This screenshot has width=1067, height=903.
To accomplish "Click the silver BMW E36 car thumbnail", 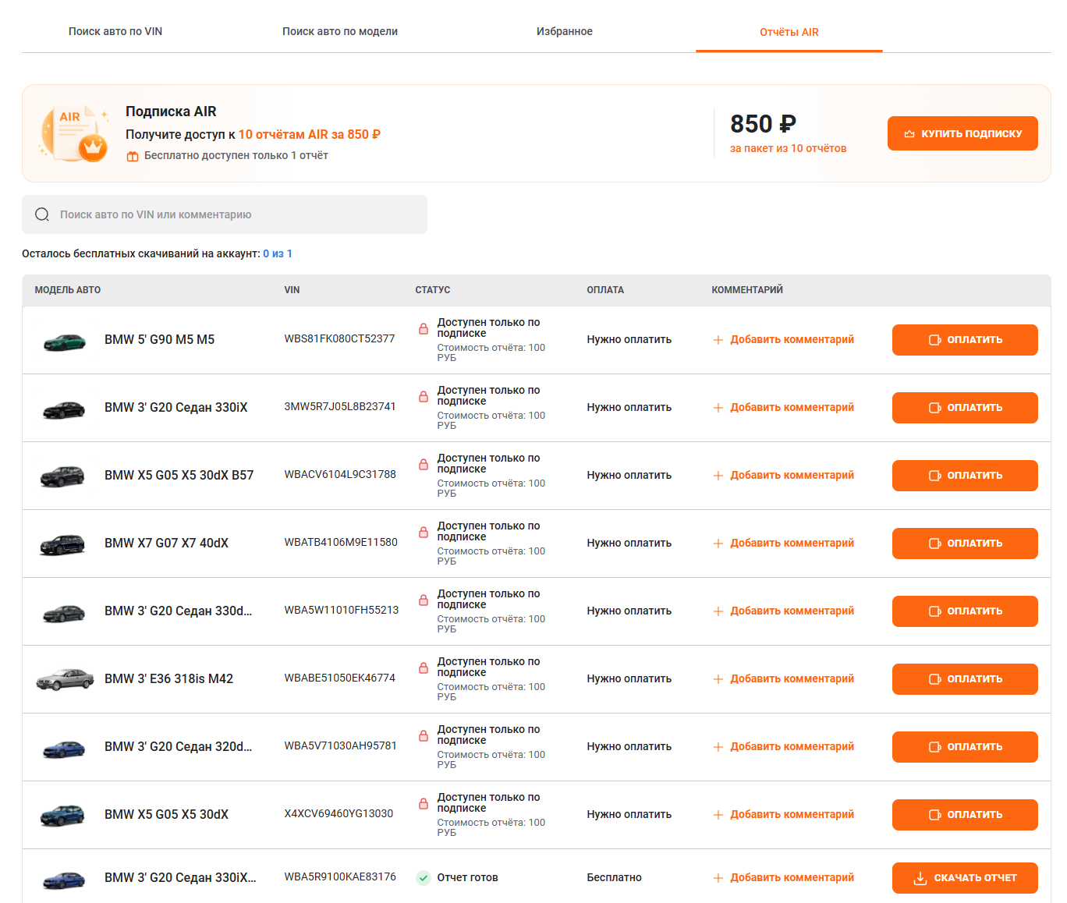I will click(65, 679).
